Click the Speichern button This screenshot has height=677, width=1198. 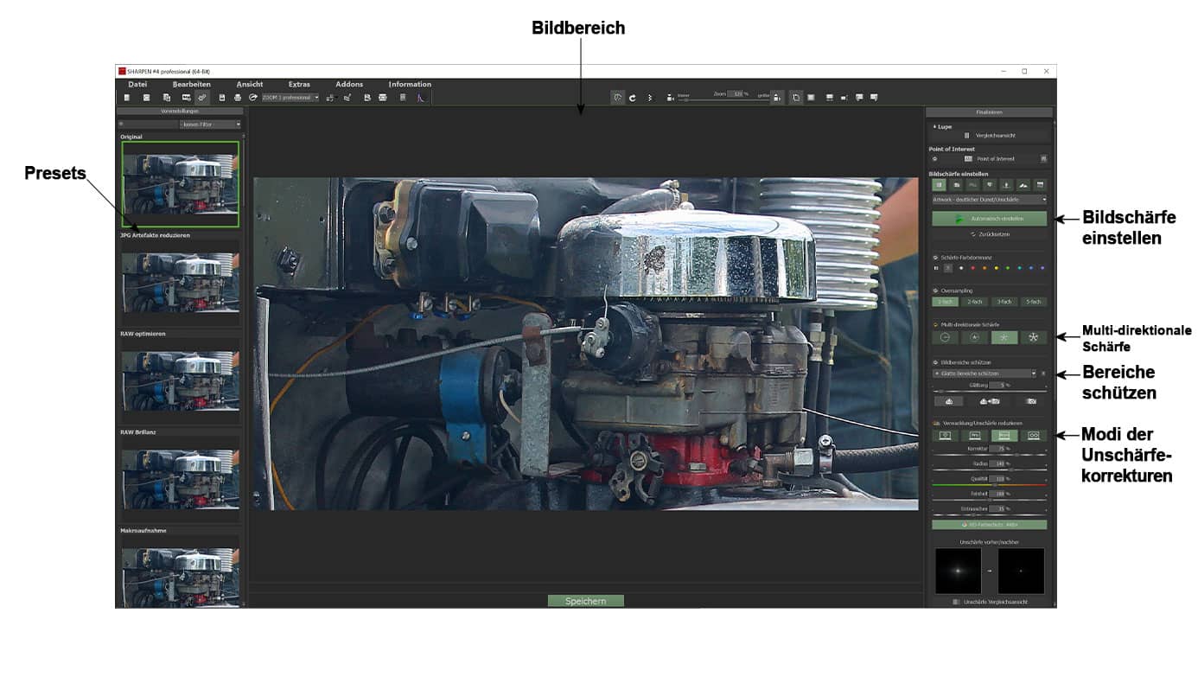[x=585, y=601]
